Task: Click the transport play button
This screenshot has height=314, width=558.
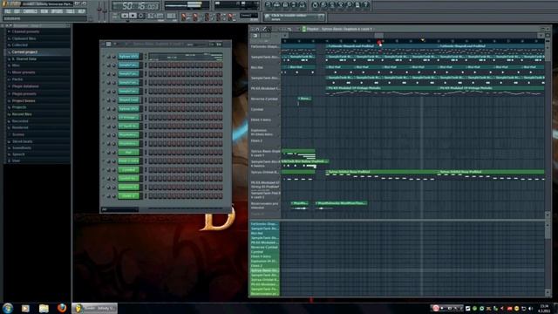Action: (125, 16)
